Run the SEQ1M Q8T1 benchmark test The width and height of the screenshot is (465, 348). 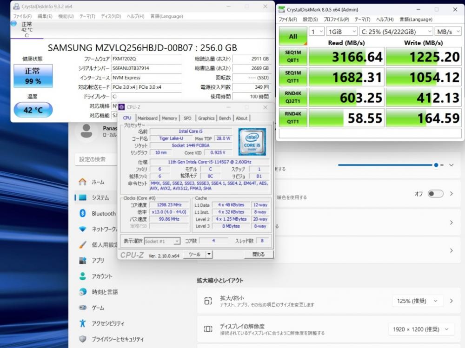[293, 56]
